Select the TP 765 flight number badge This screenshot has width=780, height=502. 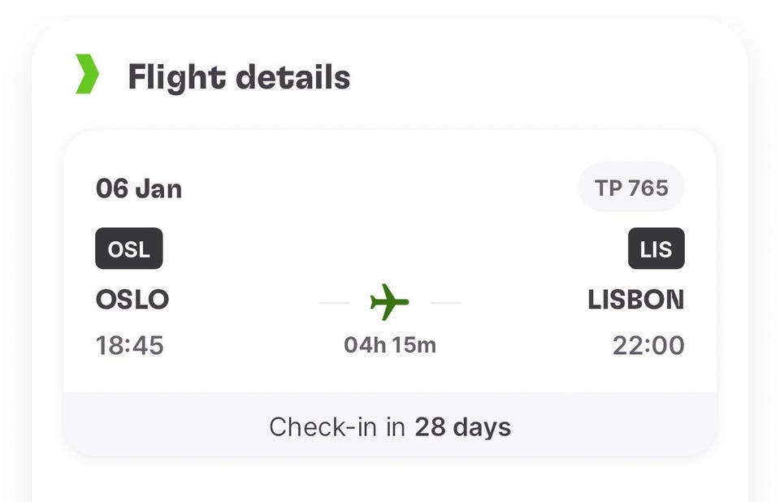pyautogui.click(x=630, y=188)
